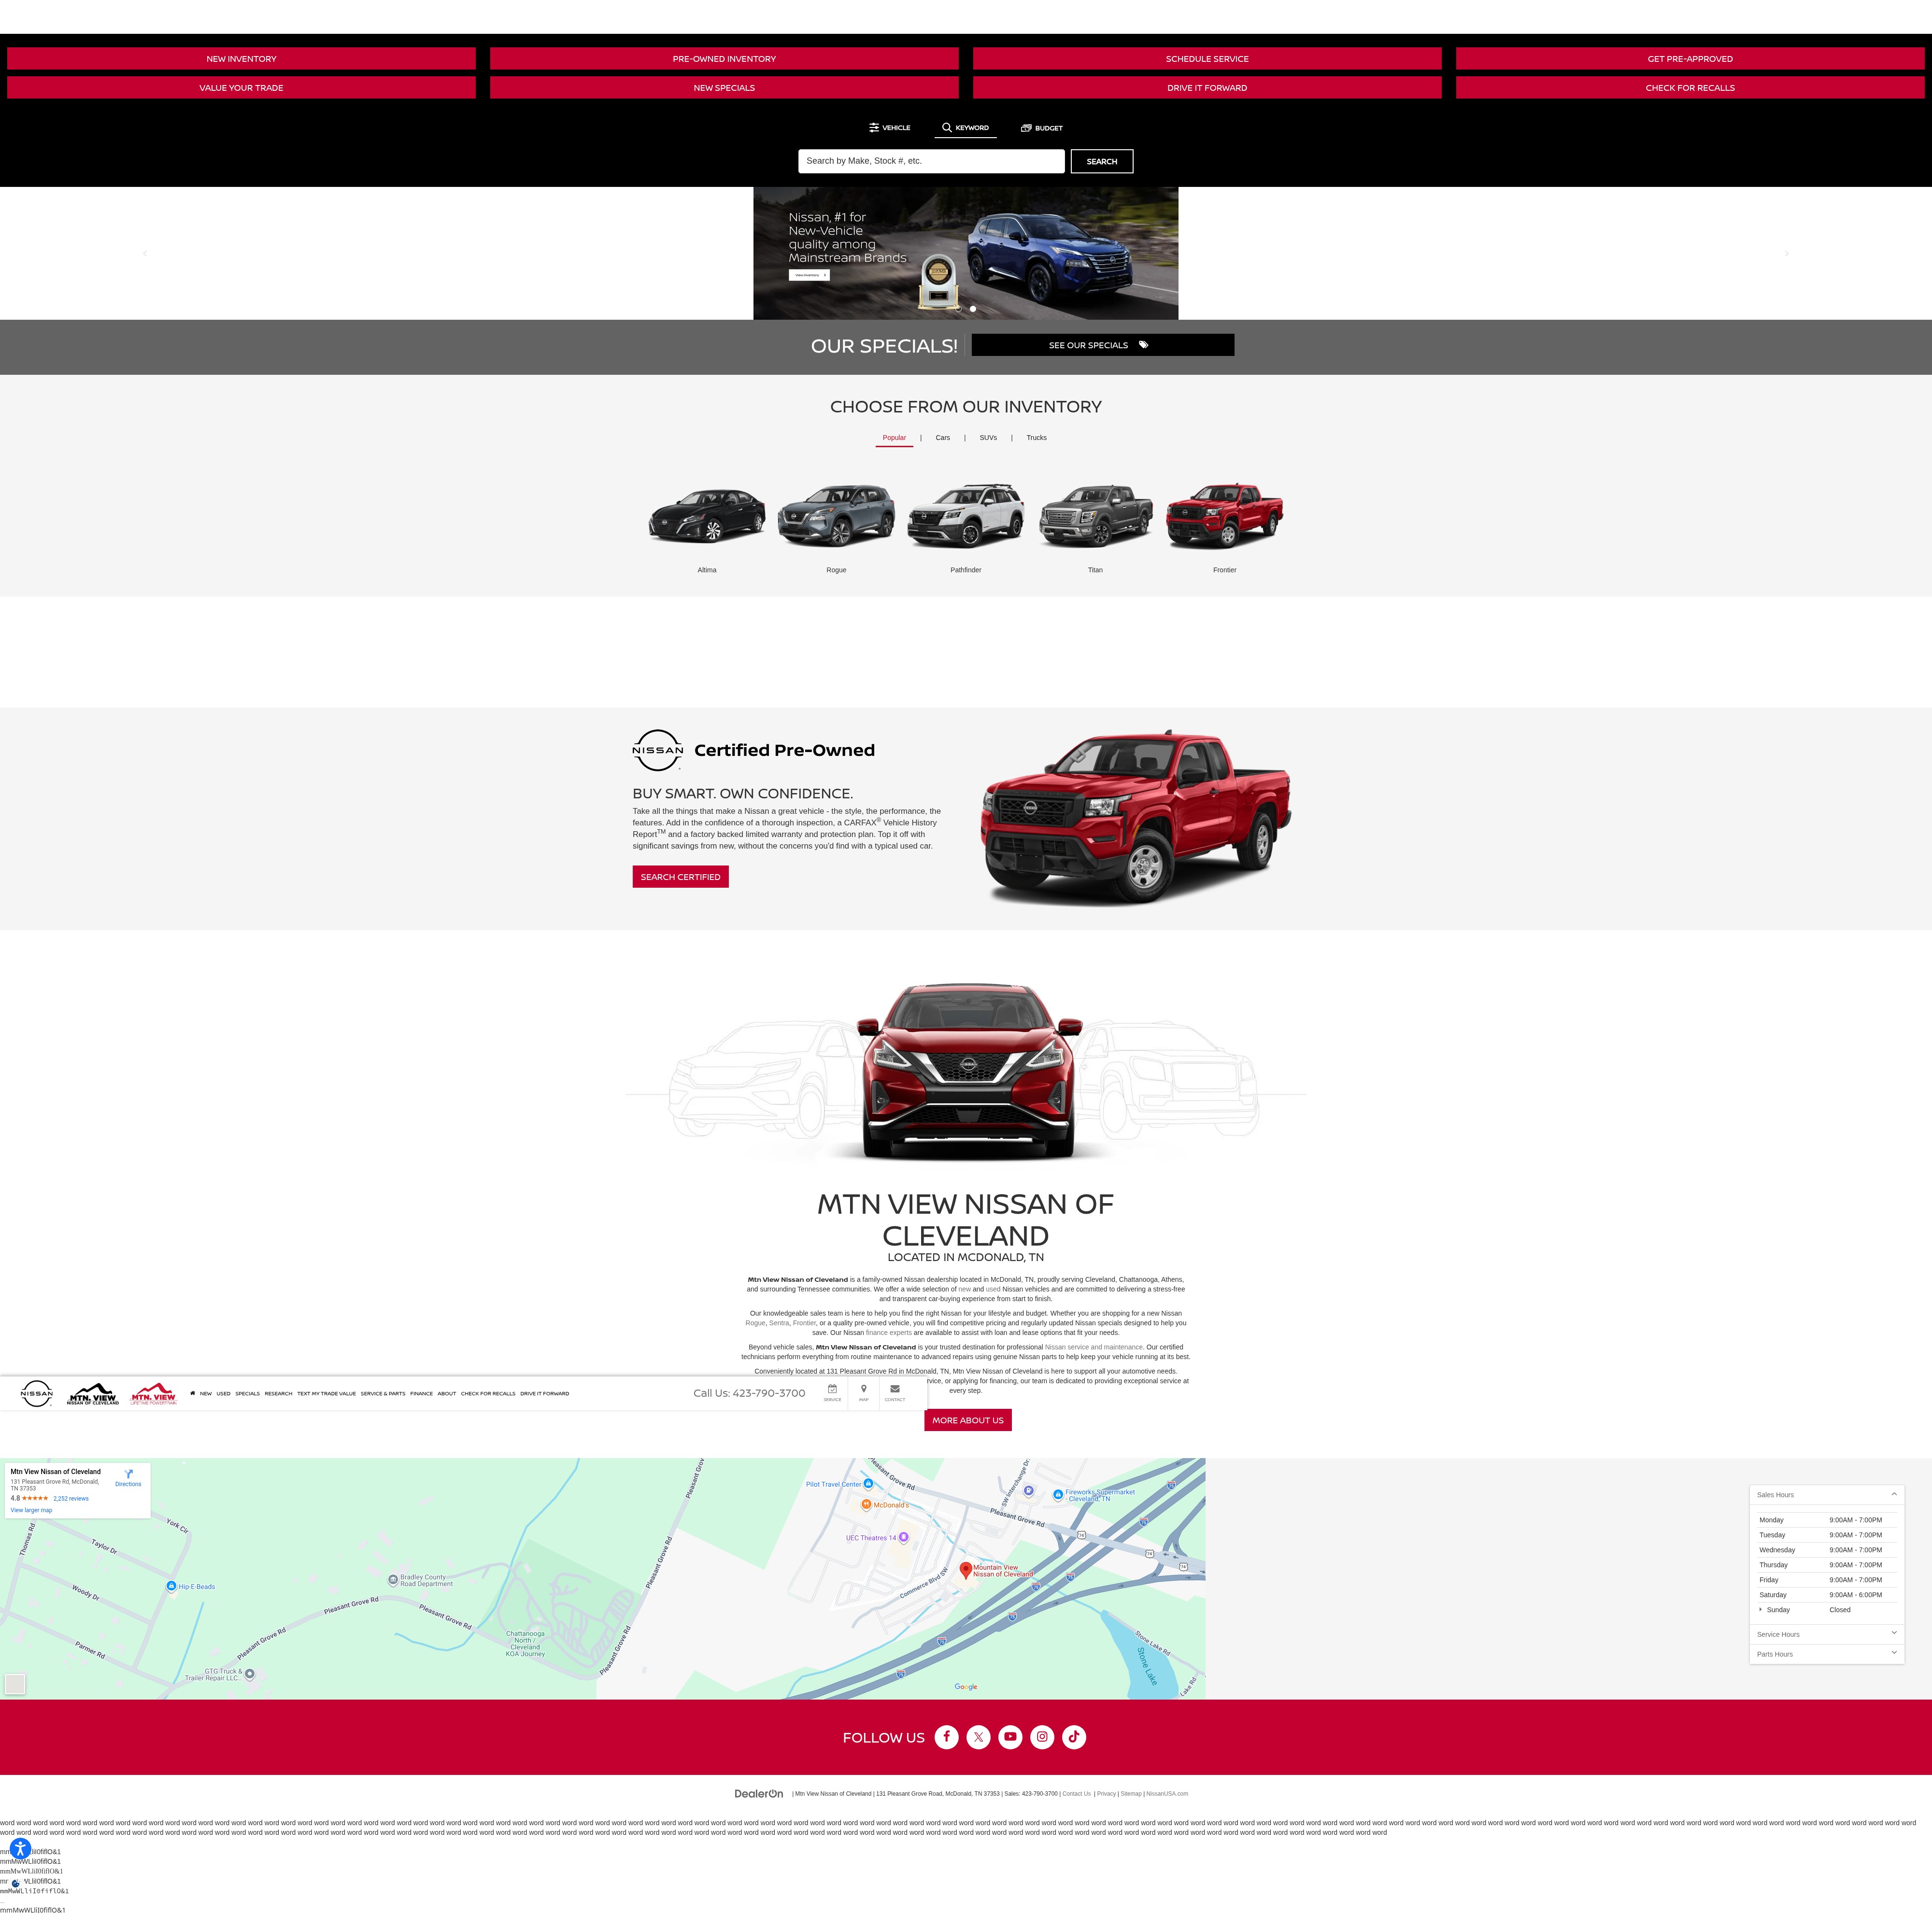The width and height of the screenshot is (1932, 1915).
Task: Switch to the Budget search tab
Action: pyautogui.click(x=1042, y=128)
